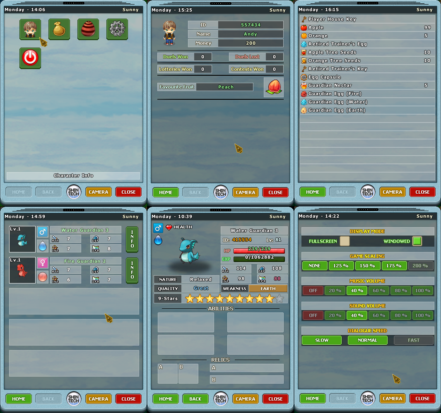Toggle the WINDOWED display mode checkbox
The width and height of the screenshot is (441, 413).
point(417,241)
